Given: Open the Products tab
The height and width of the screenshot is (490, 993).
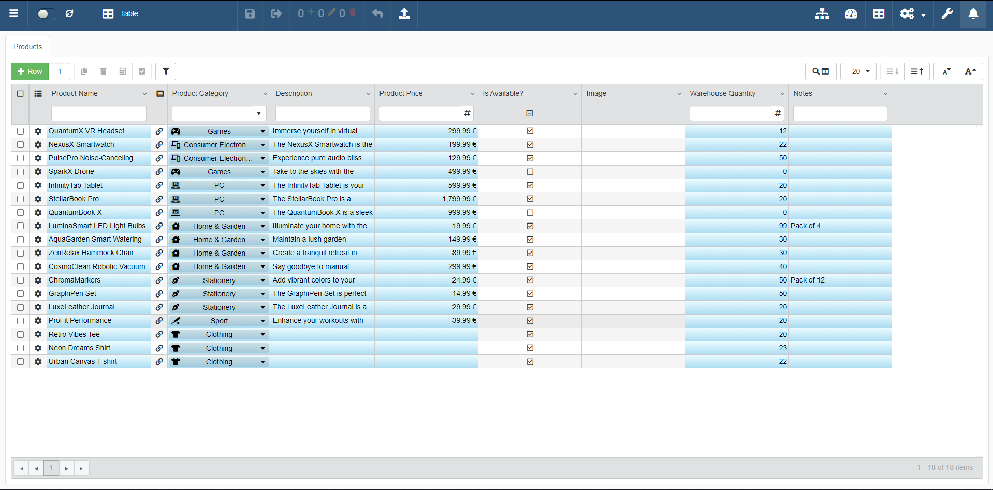Looking at the screenshot, I should coord(28,47).
